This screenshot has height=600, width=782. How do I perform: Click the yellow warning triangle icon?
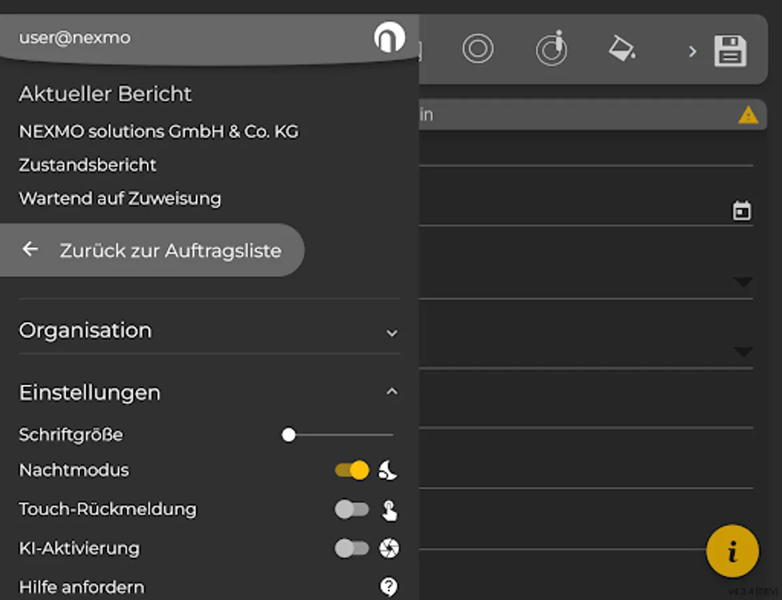click(748, 115)
